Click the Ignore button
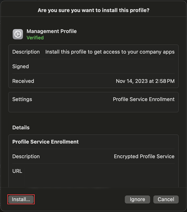This screenshot has width=187, height=212. pyautogui.click(x=137, y=199)
